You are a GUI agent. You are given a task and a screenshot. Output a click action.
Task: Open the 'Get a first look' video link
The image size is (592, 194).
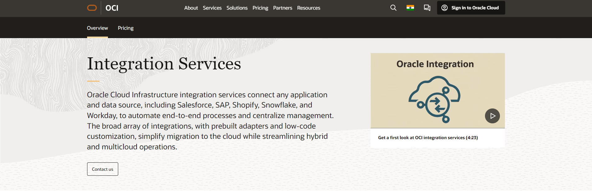(x=428, y=138)
